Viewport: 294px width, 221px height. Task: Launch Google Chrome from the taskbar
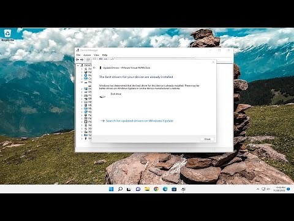(156, 189)
